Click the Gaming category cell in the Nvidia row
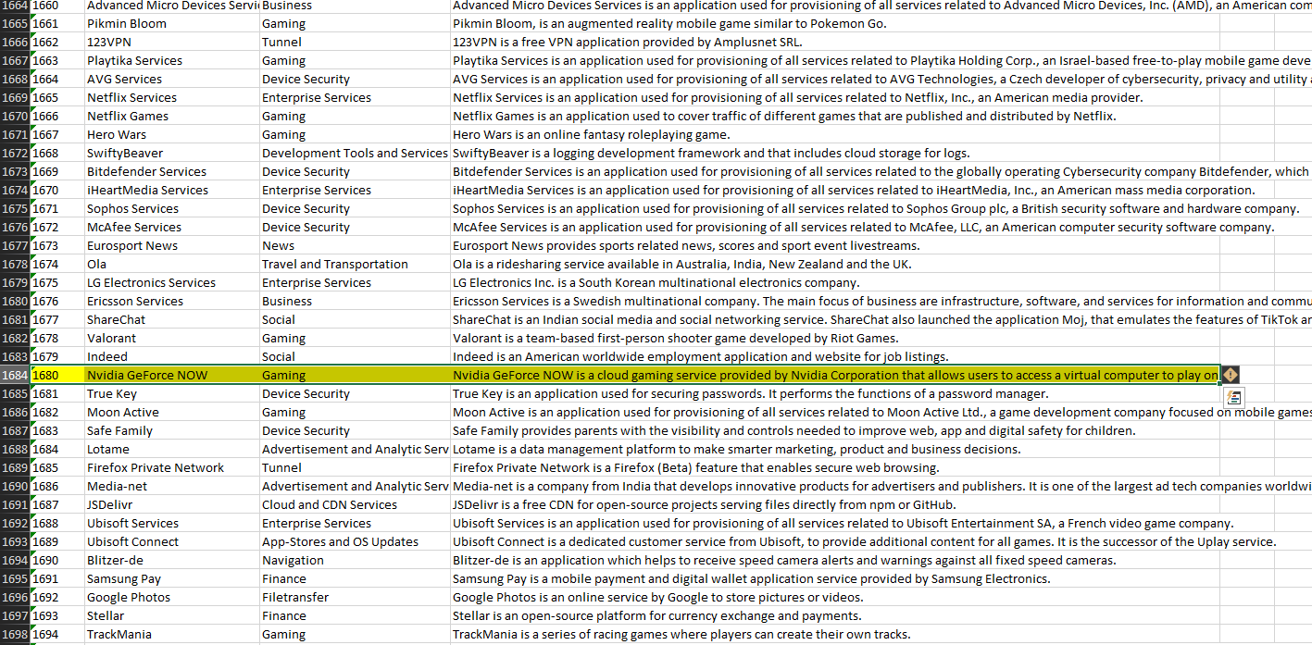The width and height of the screenshot is (1312, 645). (x=355, y=375)
